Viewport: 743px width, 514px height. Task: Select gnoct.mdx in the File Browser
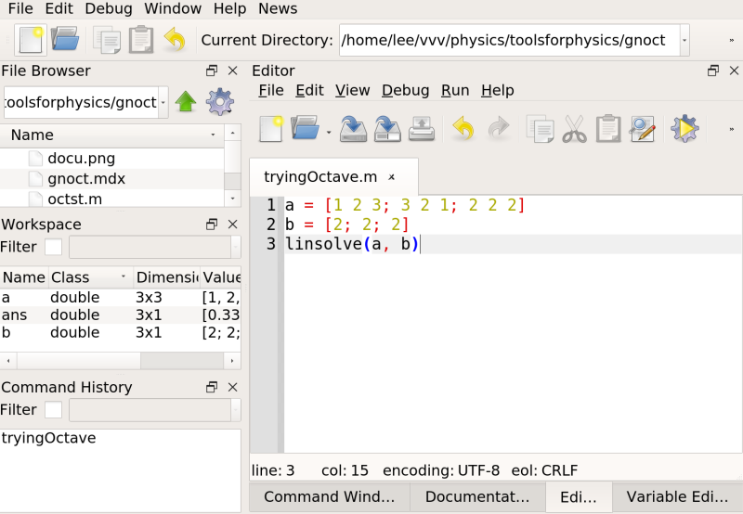(x=85, y=178)
